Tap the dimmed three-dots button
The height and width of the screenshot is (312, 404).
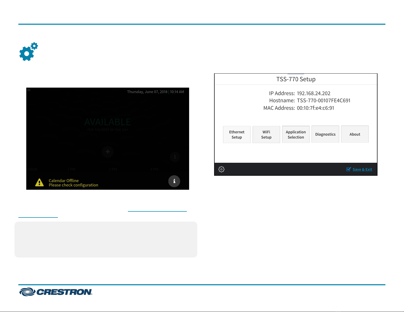(x=175, y=157)
